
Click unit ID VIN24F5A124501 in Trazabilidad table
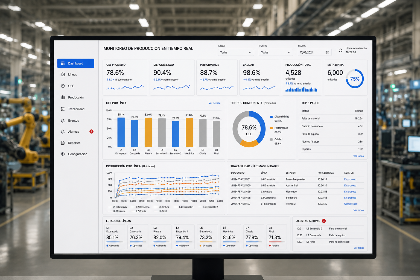point(240,180)
